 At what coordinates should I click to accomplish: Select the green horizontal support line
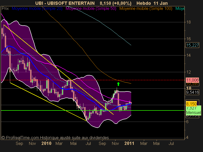93,110
